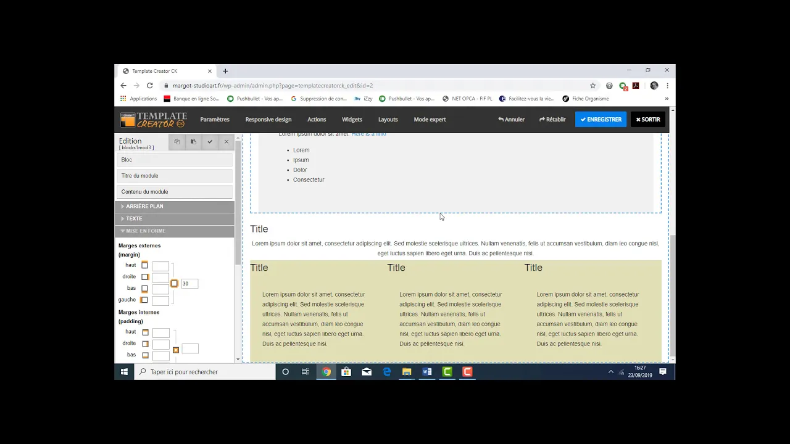Open the Actions menu

click(317, 120)
